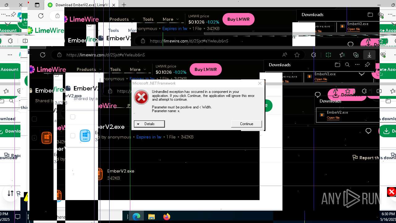Close the Download EmberV2.exe tab
This screenshot has width=396, height=223.
(114, 5)
